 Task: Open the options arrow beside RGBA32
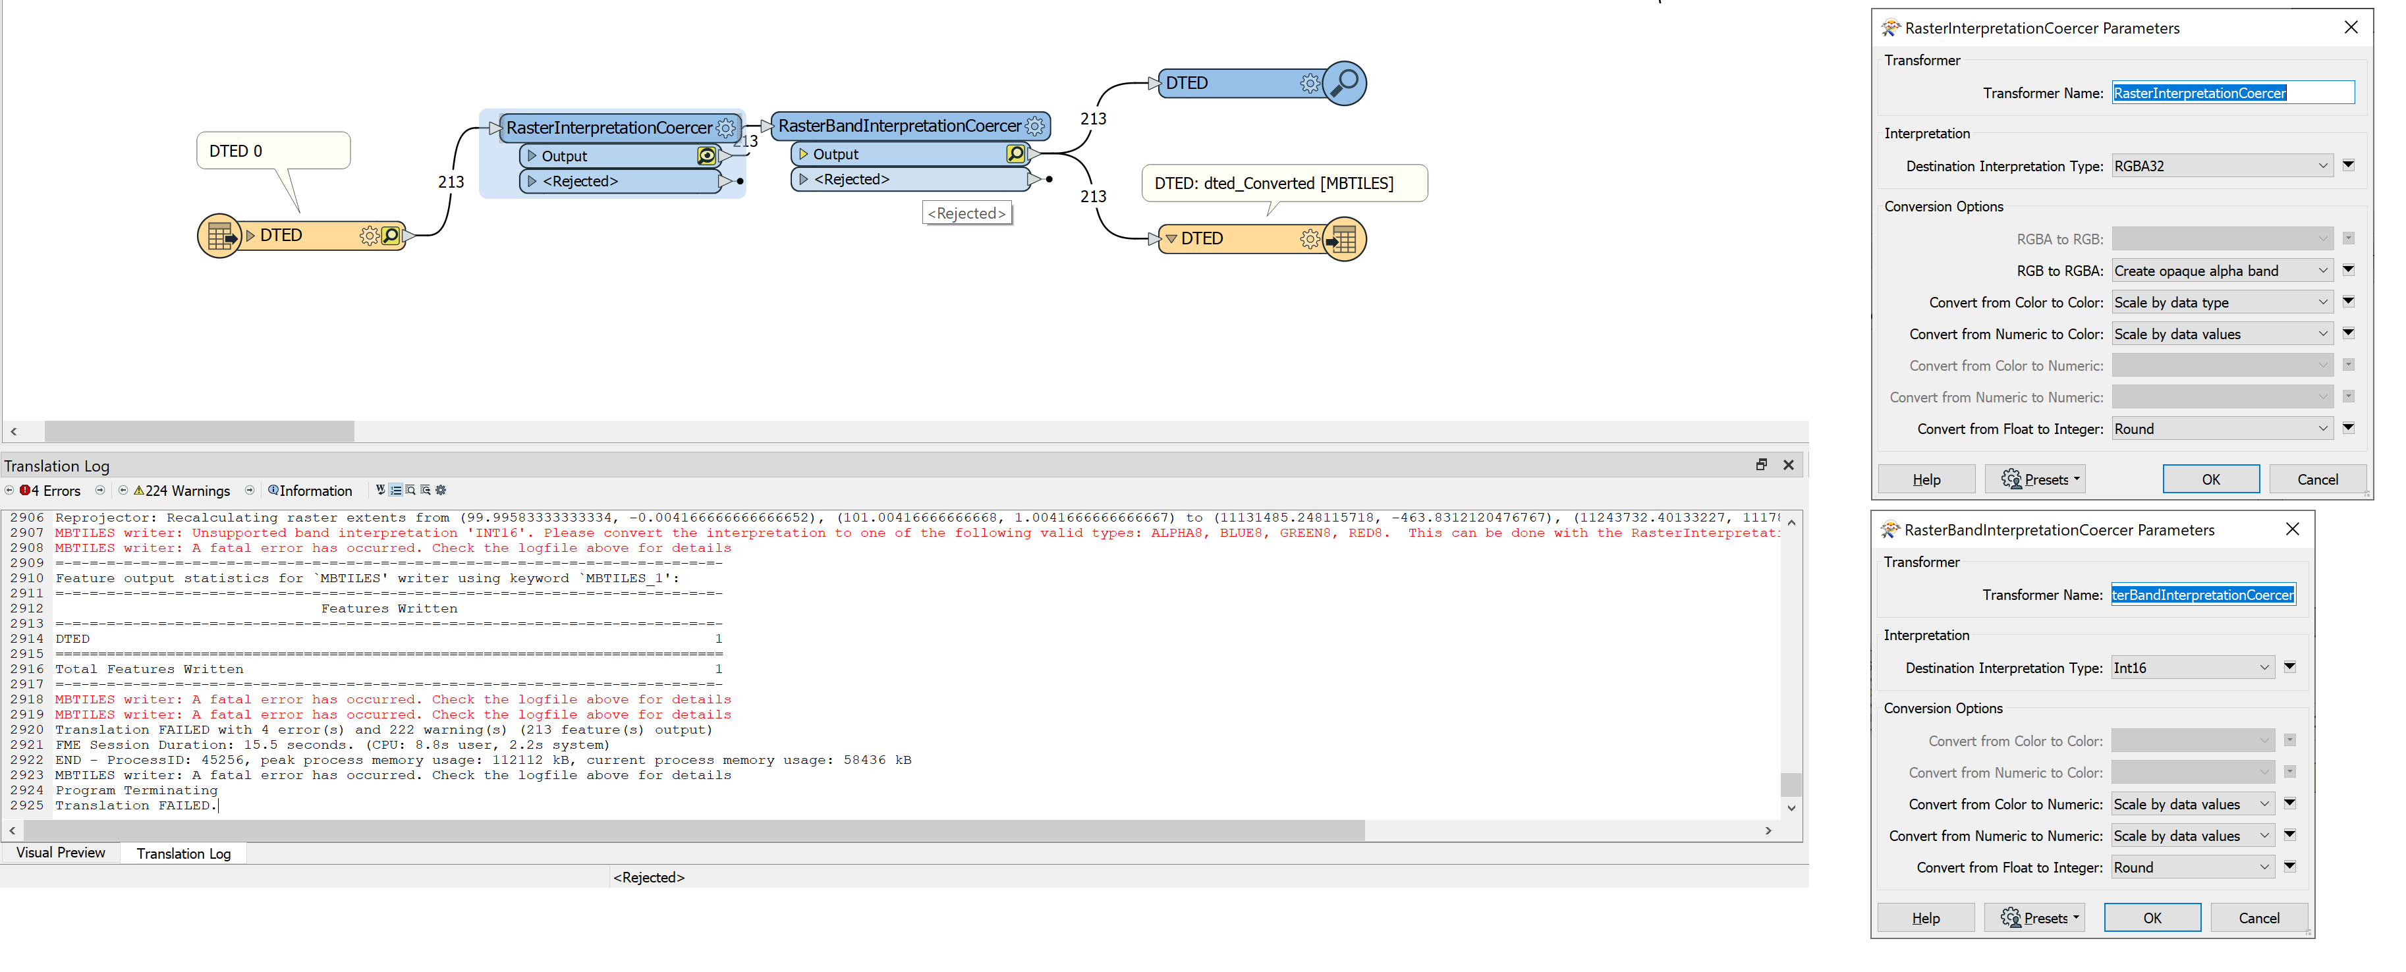tap(2348, 165)
